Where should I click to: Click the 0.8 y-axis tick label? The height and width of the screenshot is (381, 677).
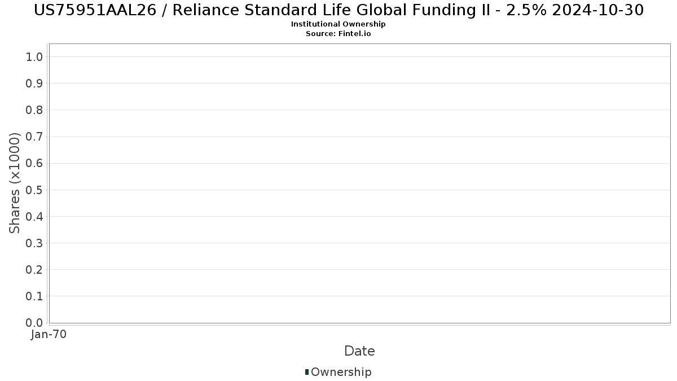pyautogui.click(x=34, y=110)
